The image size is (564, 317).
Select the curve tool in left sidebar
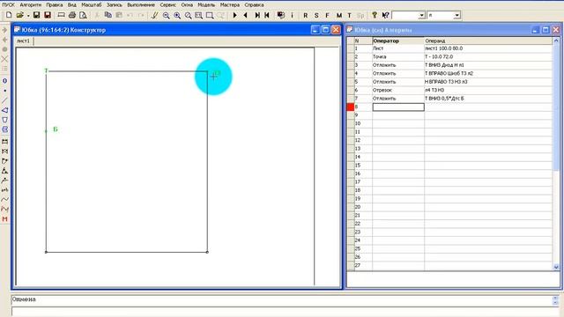click(4, 199)
